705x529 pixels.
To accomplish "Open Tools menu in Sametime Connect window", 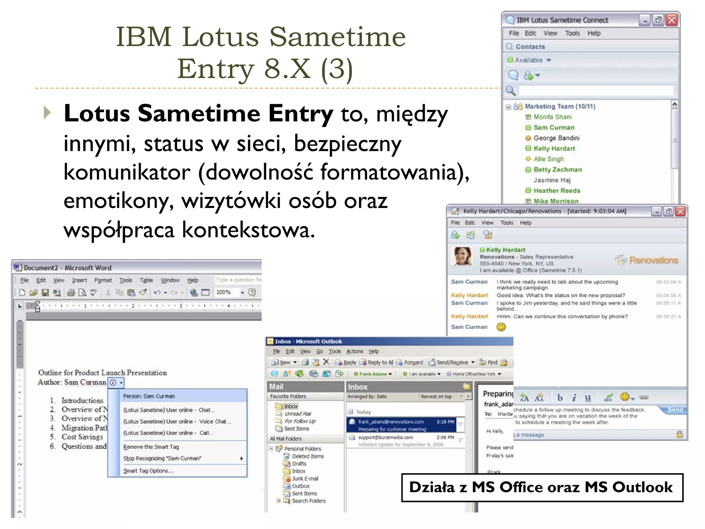I will click(x=572, y=33).
